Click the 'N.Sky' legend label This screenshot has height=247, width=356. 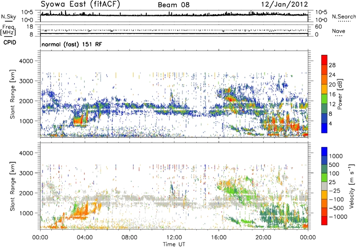[8, 16]
